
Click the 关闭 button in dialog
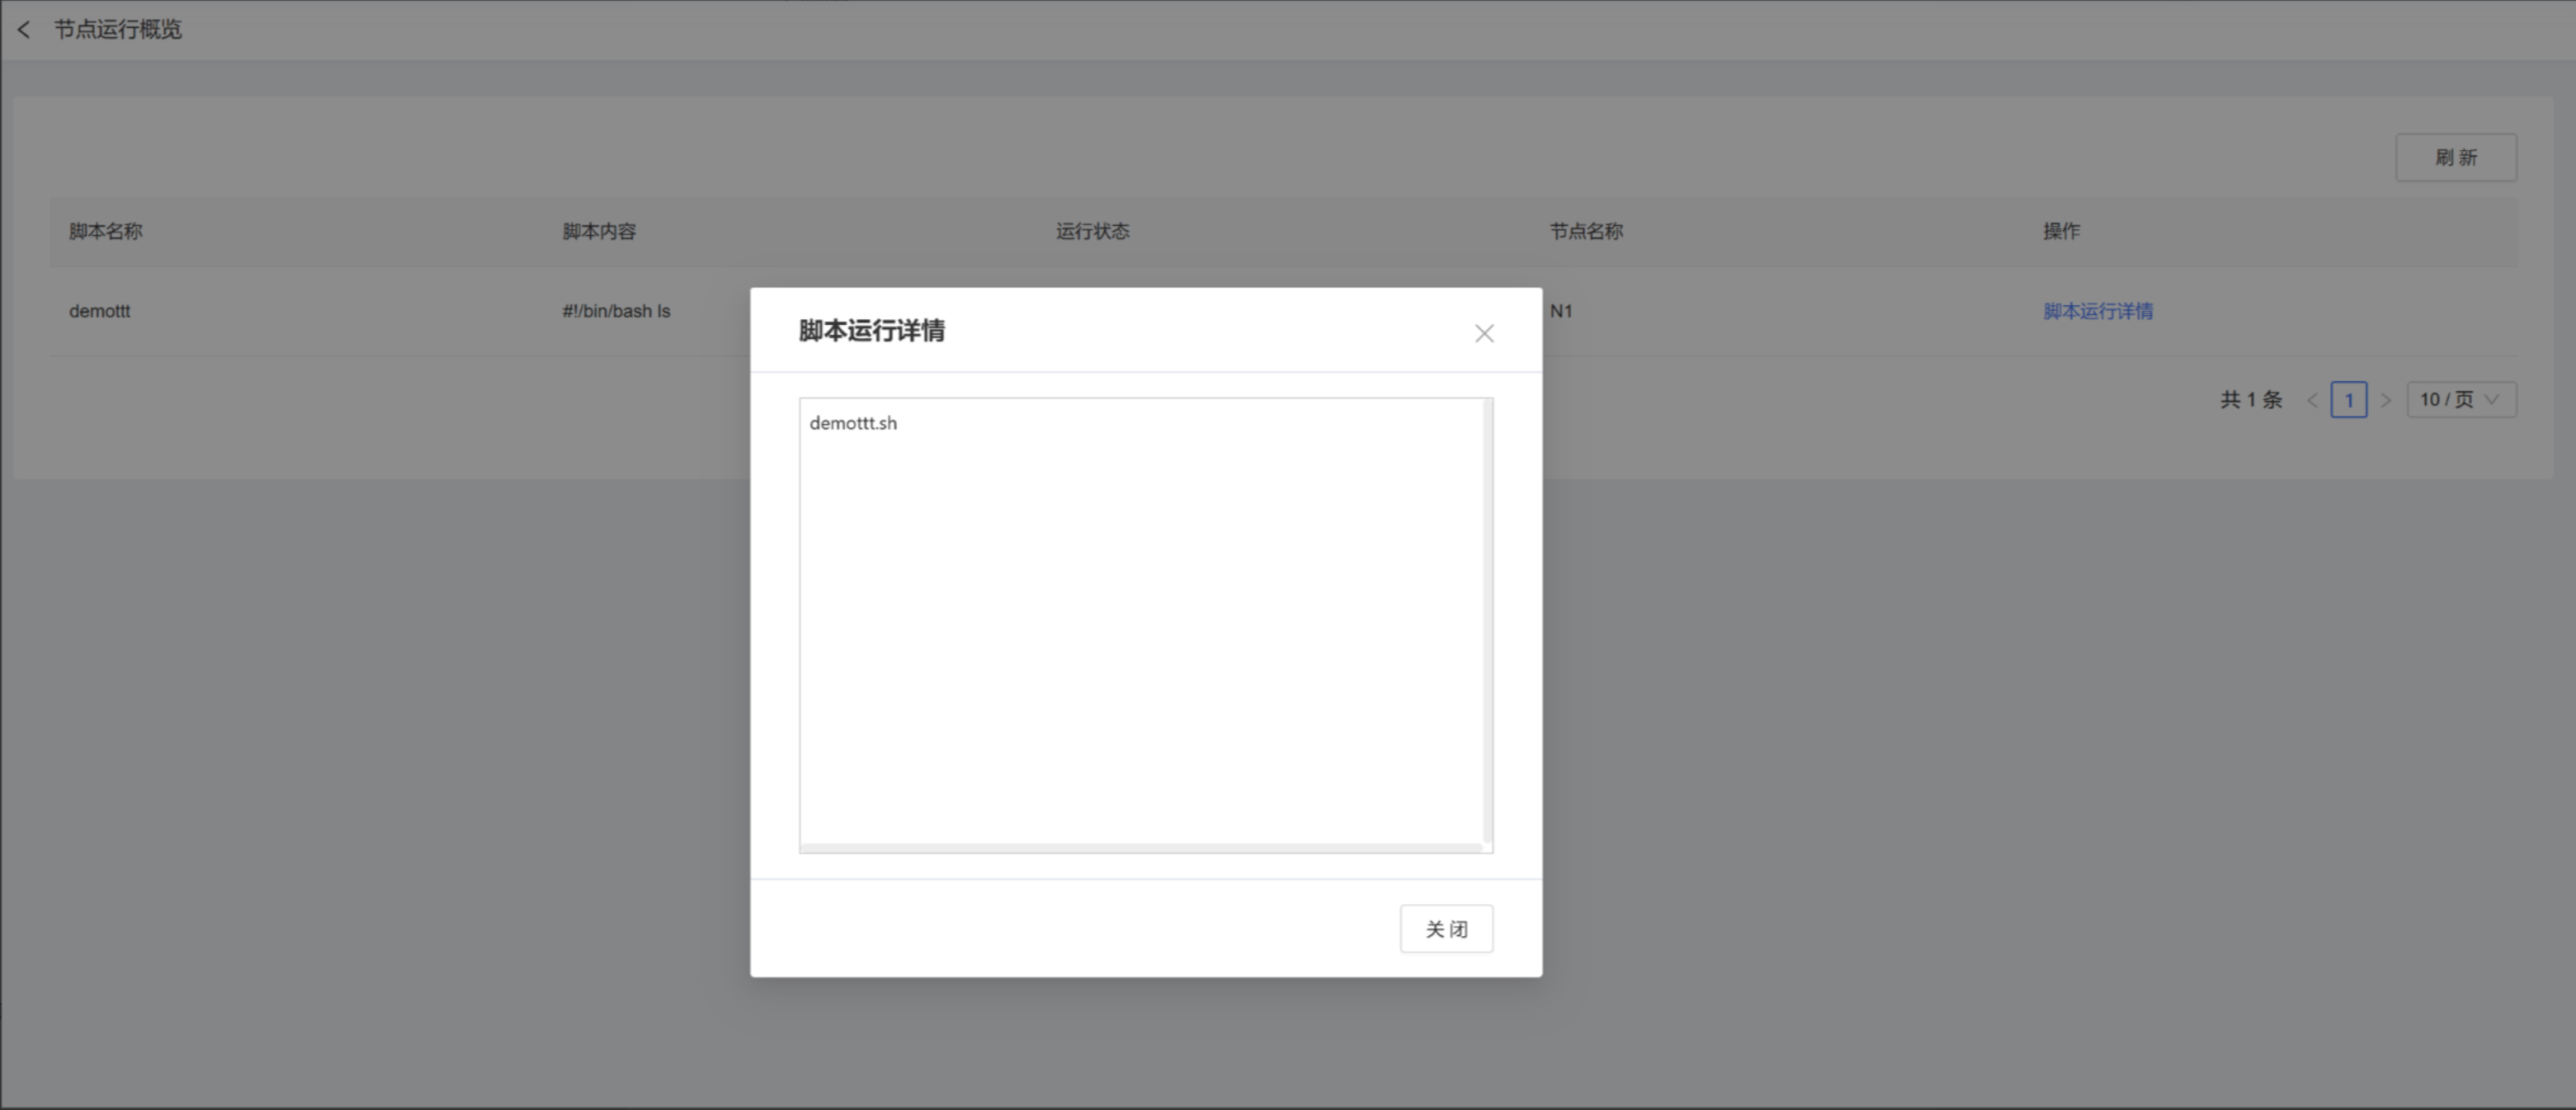click(1446, 929)
